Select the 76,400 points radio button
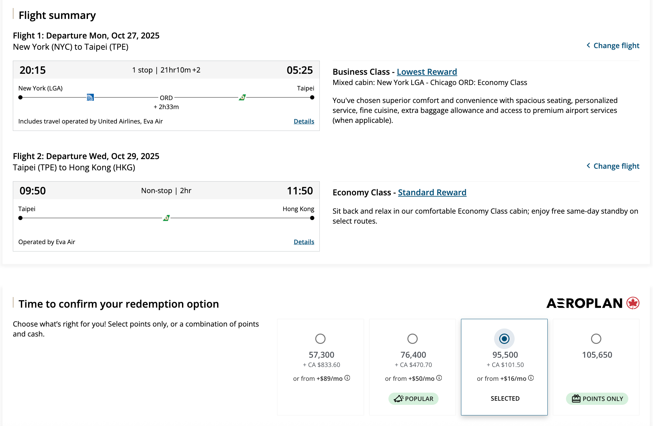Image resolution: width=653 pixels, height=426 pixels. 412,339
